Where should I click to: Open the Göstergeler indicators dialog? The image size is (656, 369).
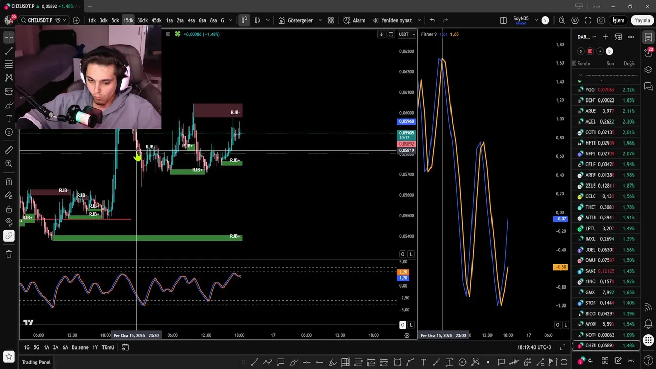(x=296, y=20)
